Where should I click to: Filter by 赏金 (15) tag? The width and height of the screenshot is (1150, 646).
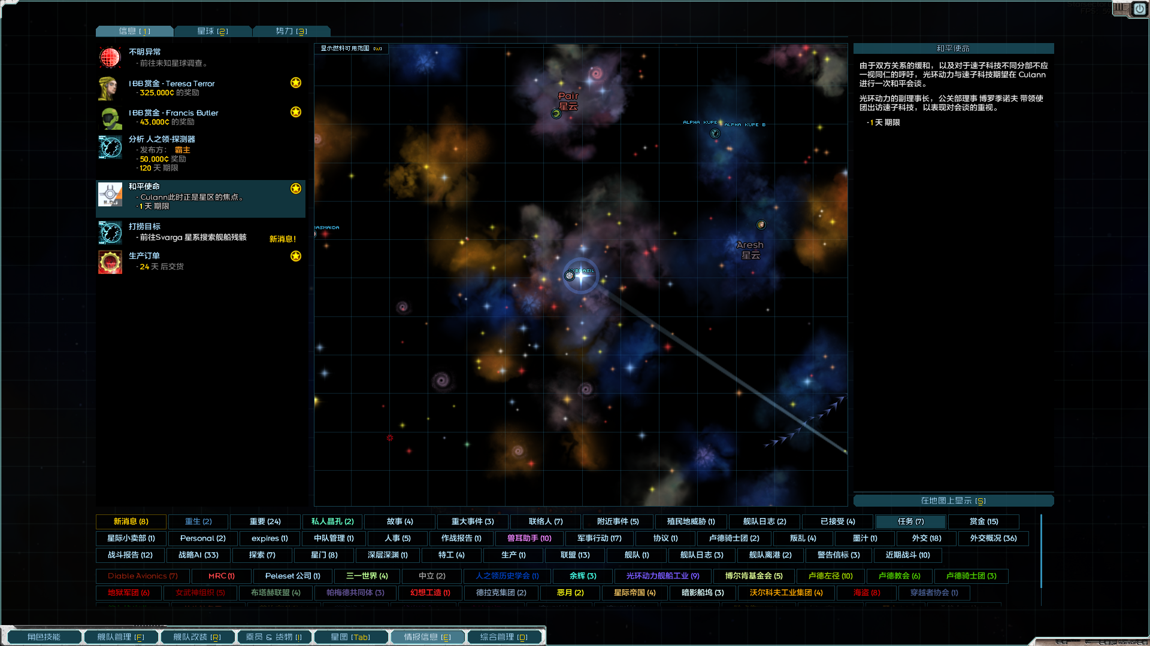pos(983,522)
